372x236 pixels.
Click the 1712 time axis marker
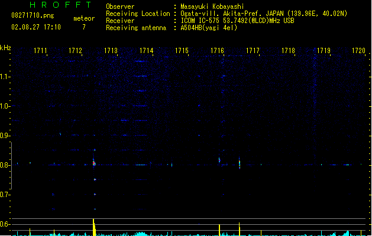coord(75,51)
